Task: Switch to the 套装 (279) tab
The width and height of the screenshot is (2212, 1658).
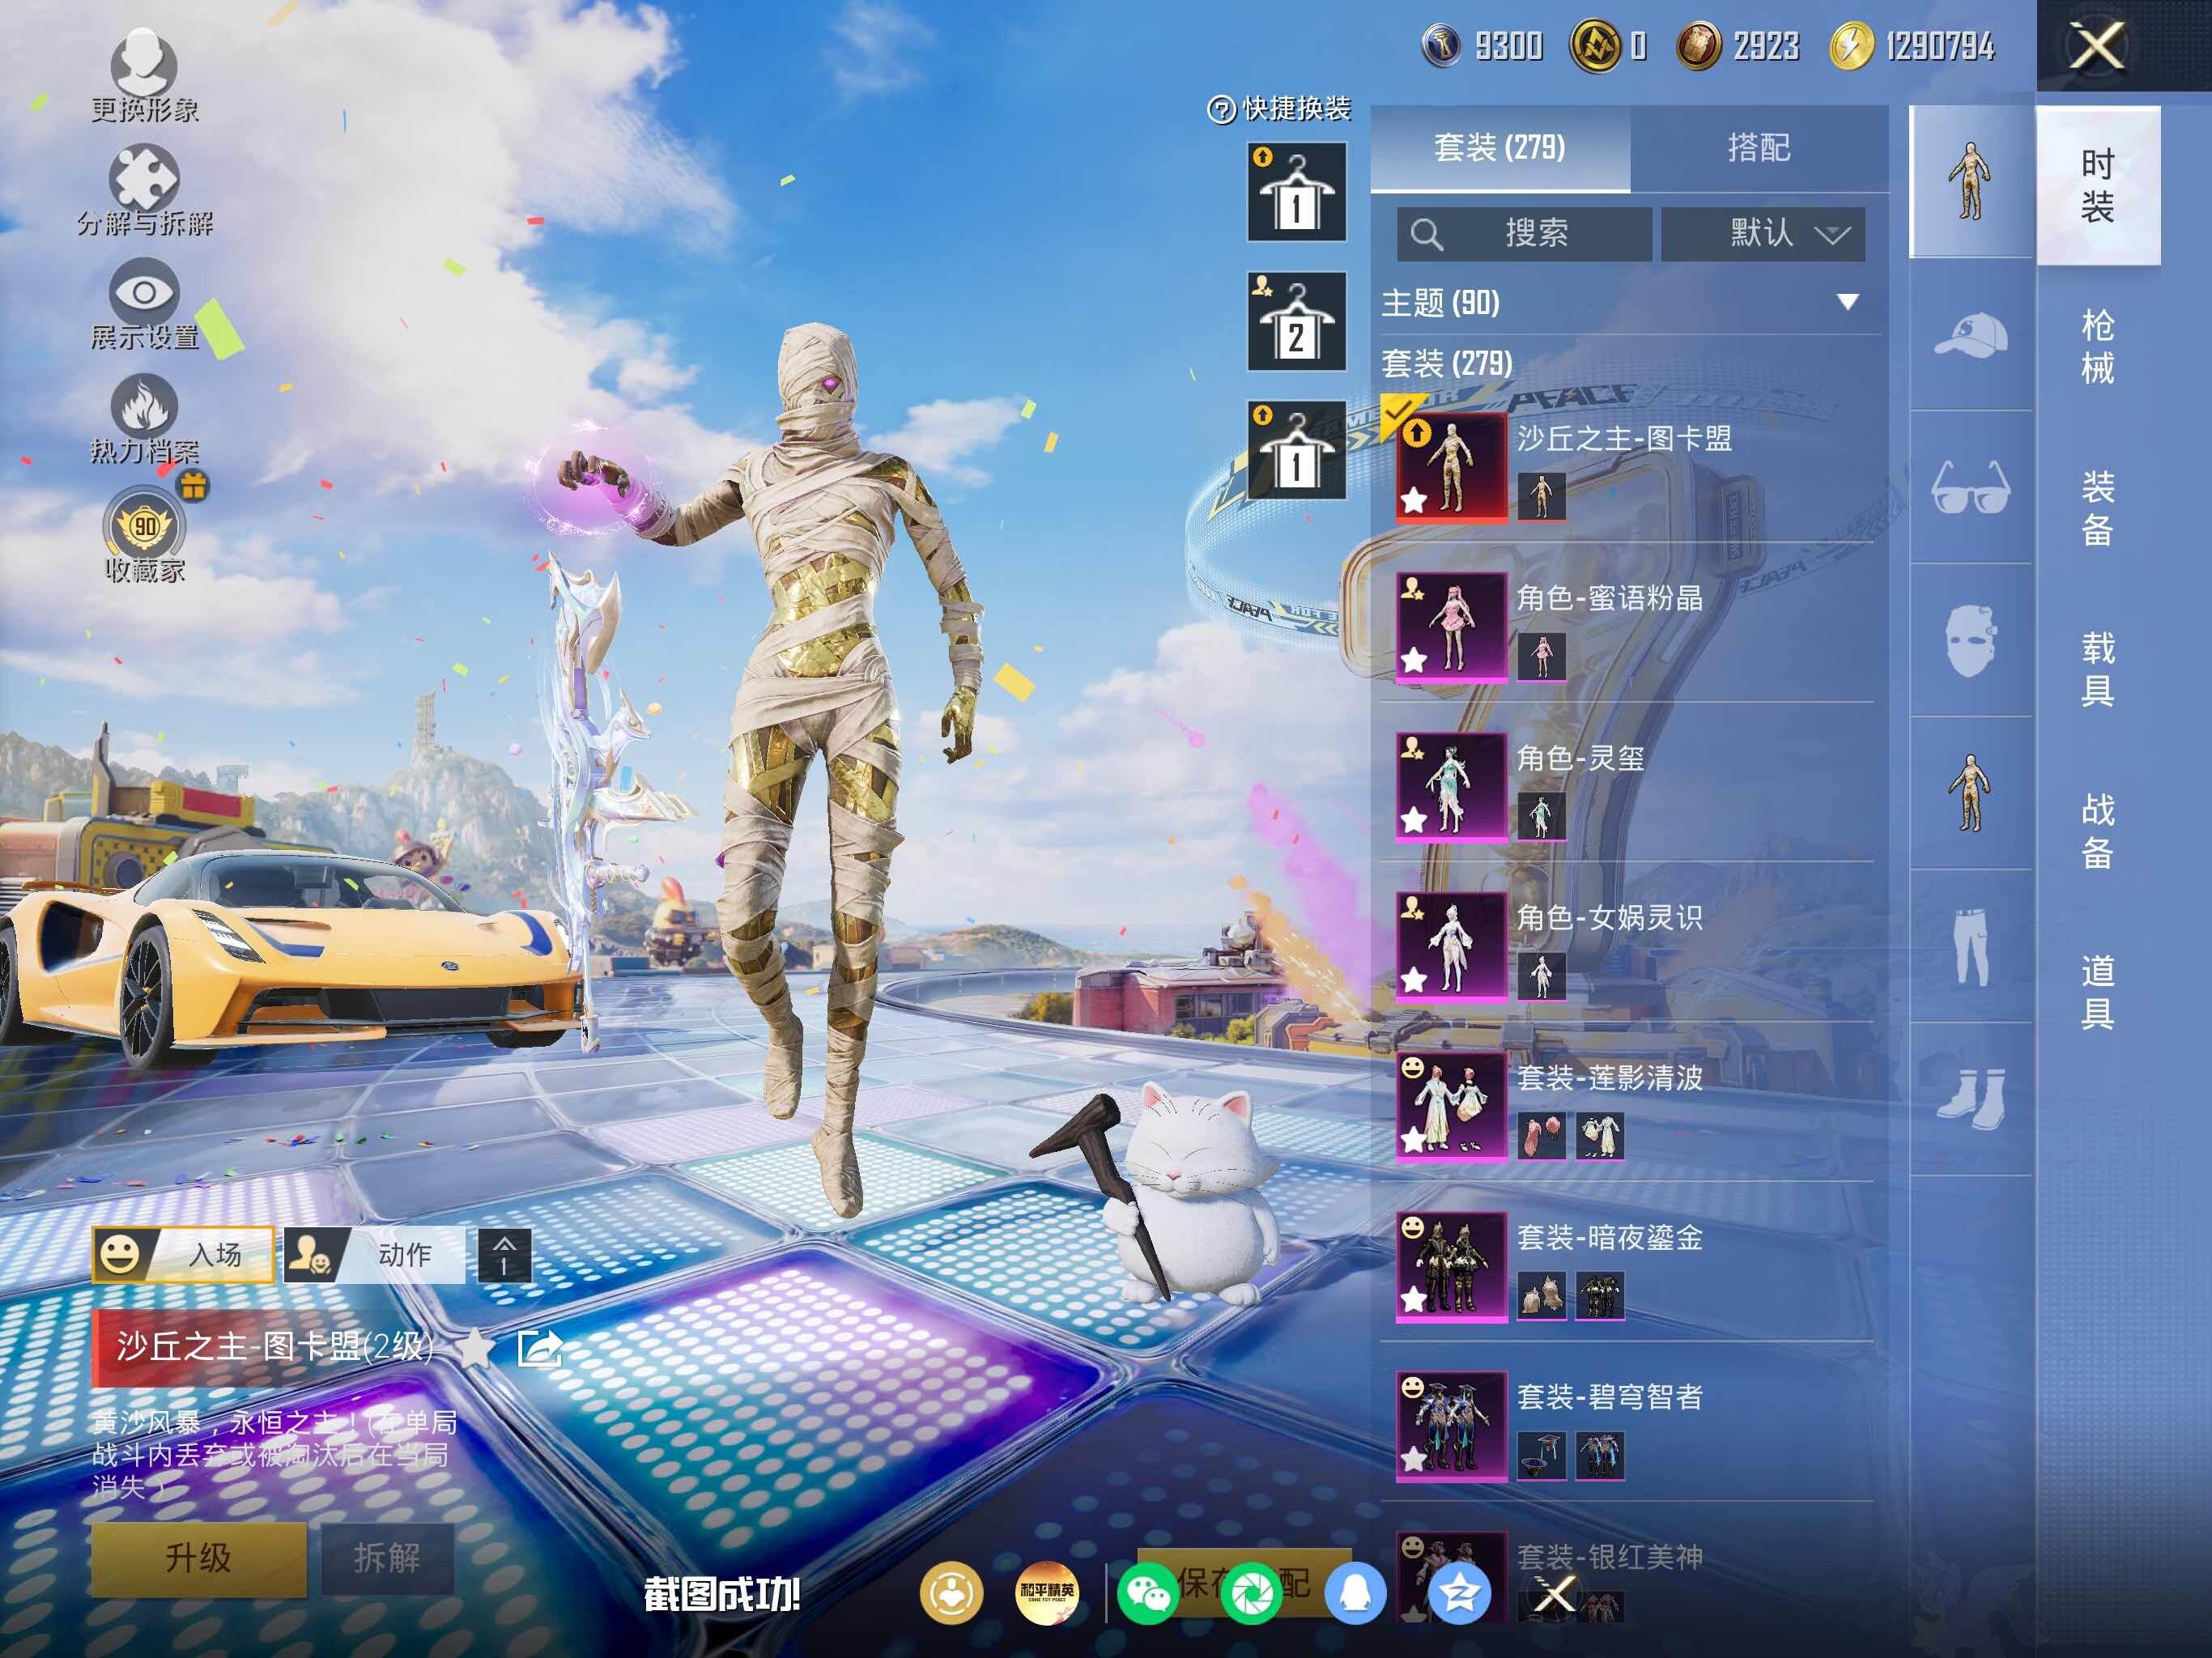Action: (x=1499, y=148)
